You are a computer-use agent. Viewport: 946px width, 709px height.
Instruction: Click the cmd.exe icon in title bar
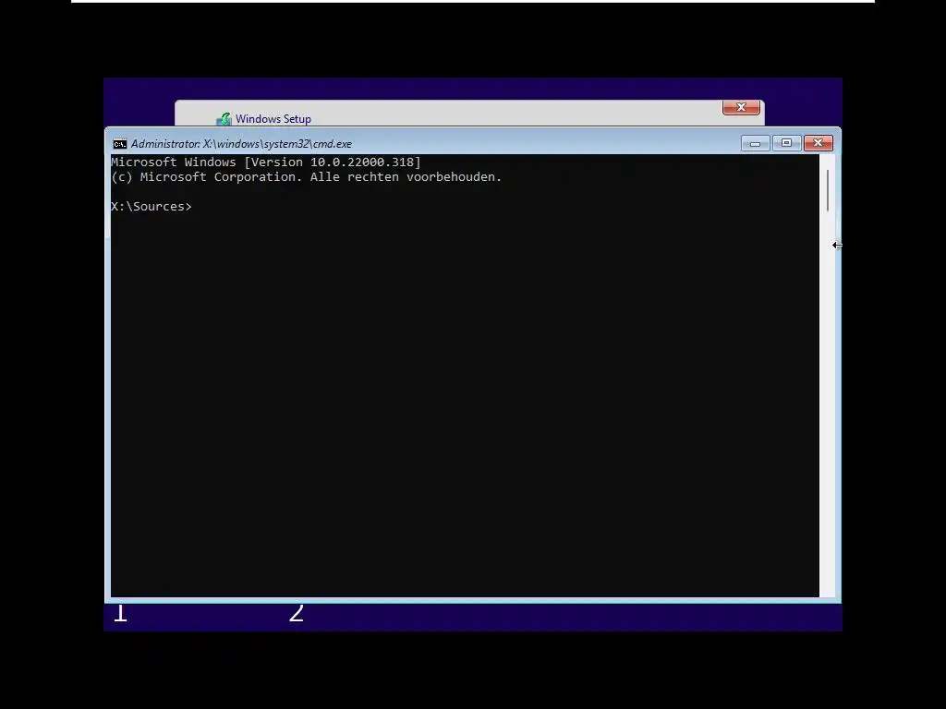(120, 143)
